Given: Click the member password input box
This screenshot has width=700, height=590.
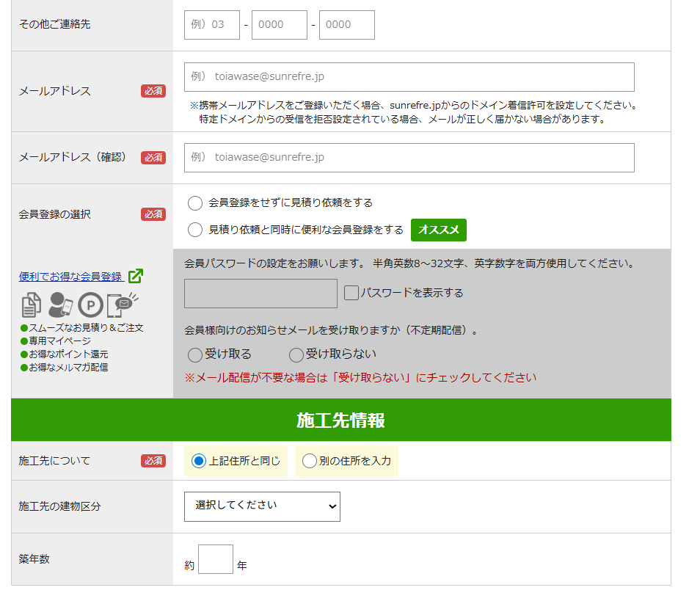Looking at the screenshot, I should [x=260, y=294].
